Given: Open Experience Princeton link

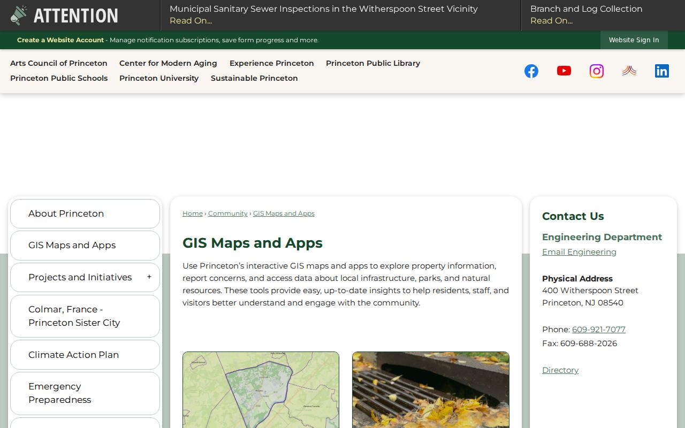Looking at the screenshot, I should 272,63.
